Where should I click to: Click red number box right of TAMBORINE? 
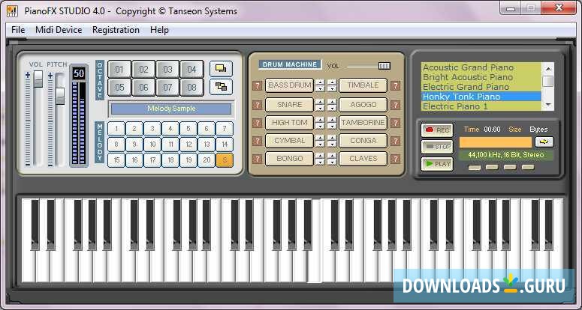pos(395,123)
